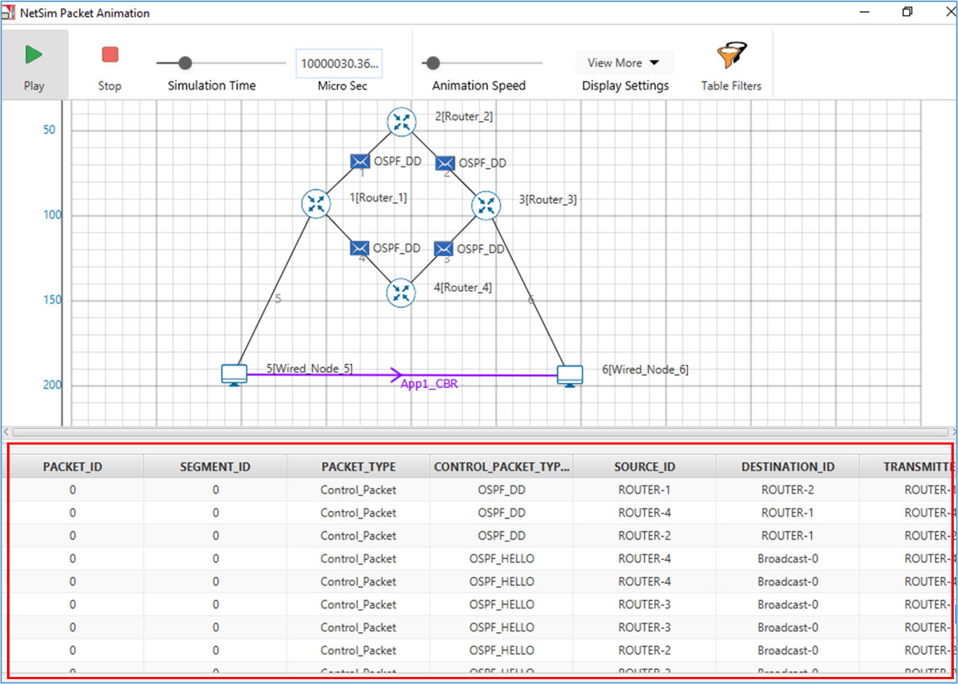This screenshot has height=684, width=958.
Task: Expand the View More dropdown
Action: coord(624,63)
